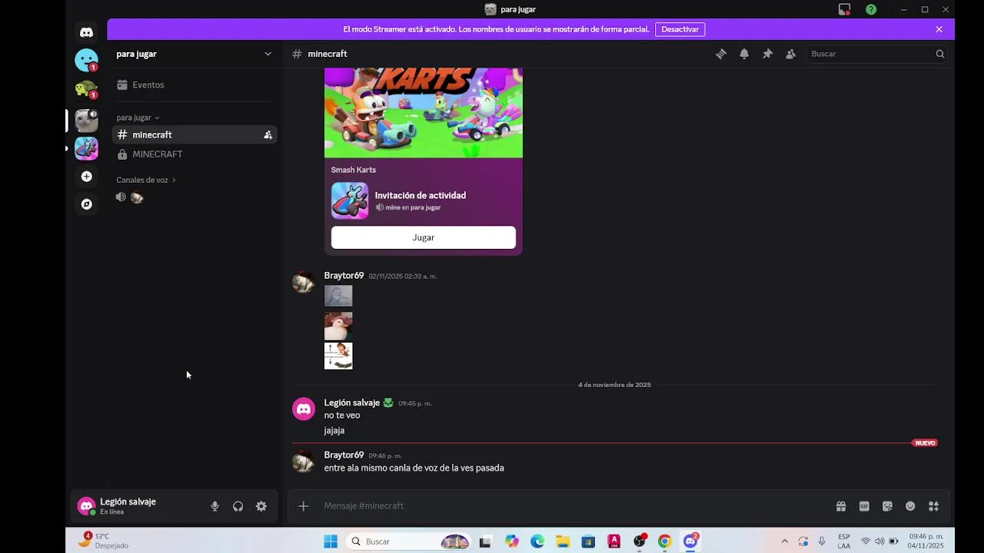
Task: Open the ESP LAA language switcher
Action: (844, 541)
